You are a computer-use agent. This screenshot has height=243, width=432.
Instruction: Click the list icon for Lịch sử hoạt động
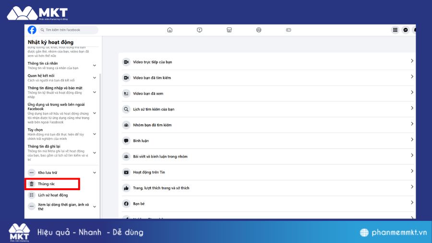click(32, 195)
